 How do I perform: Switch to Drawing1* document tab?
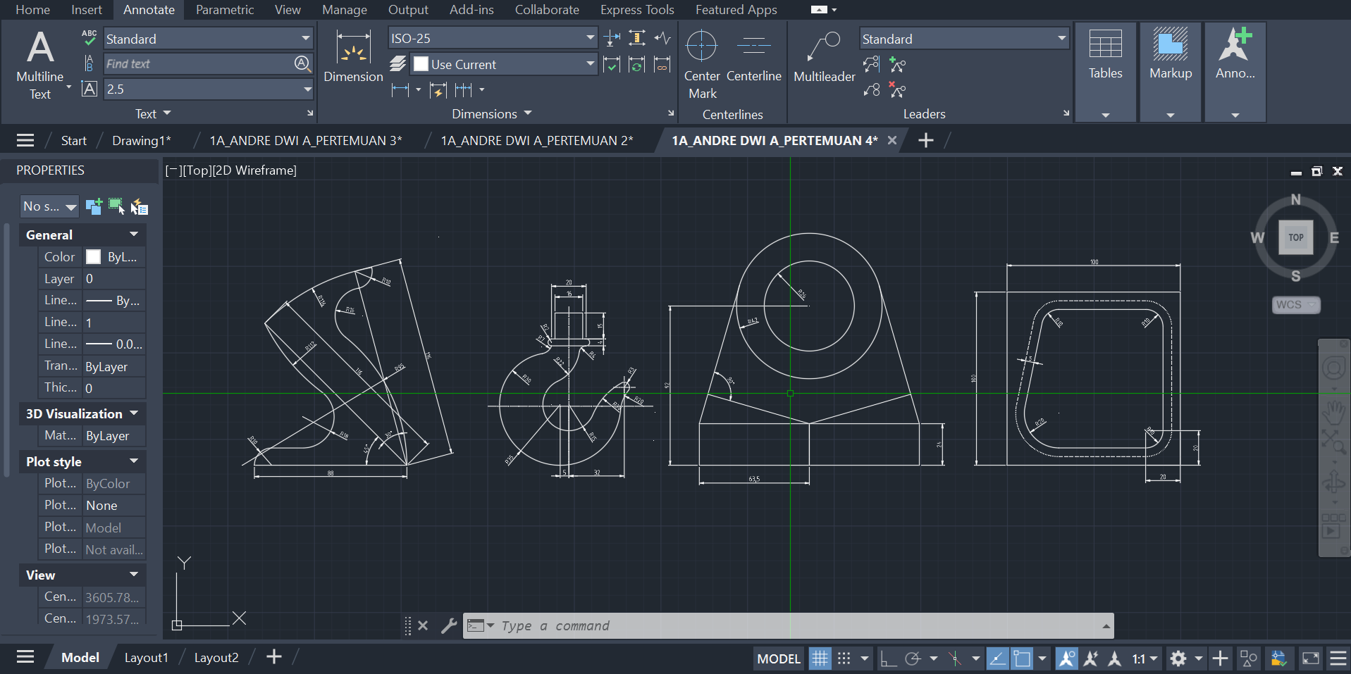coord(141,141)
